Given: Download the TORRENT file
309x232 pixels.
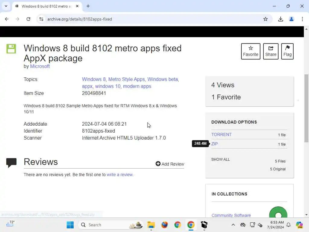Looking at the screenshot, I should [221, 134].
